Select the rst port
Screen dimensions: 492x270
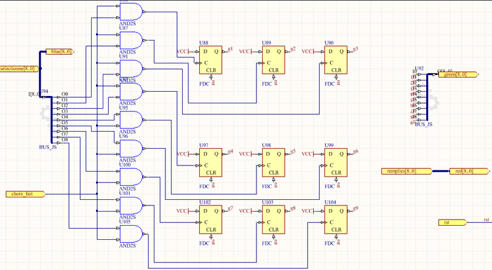451,221
